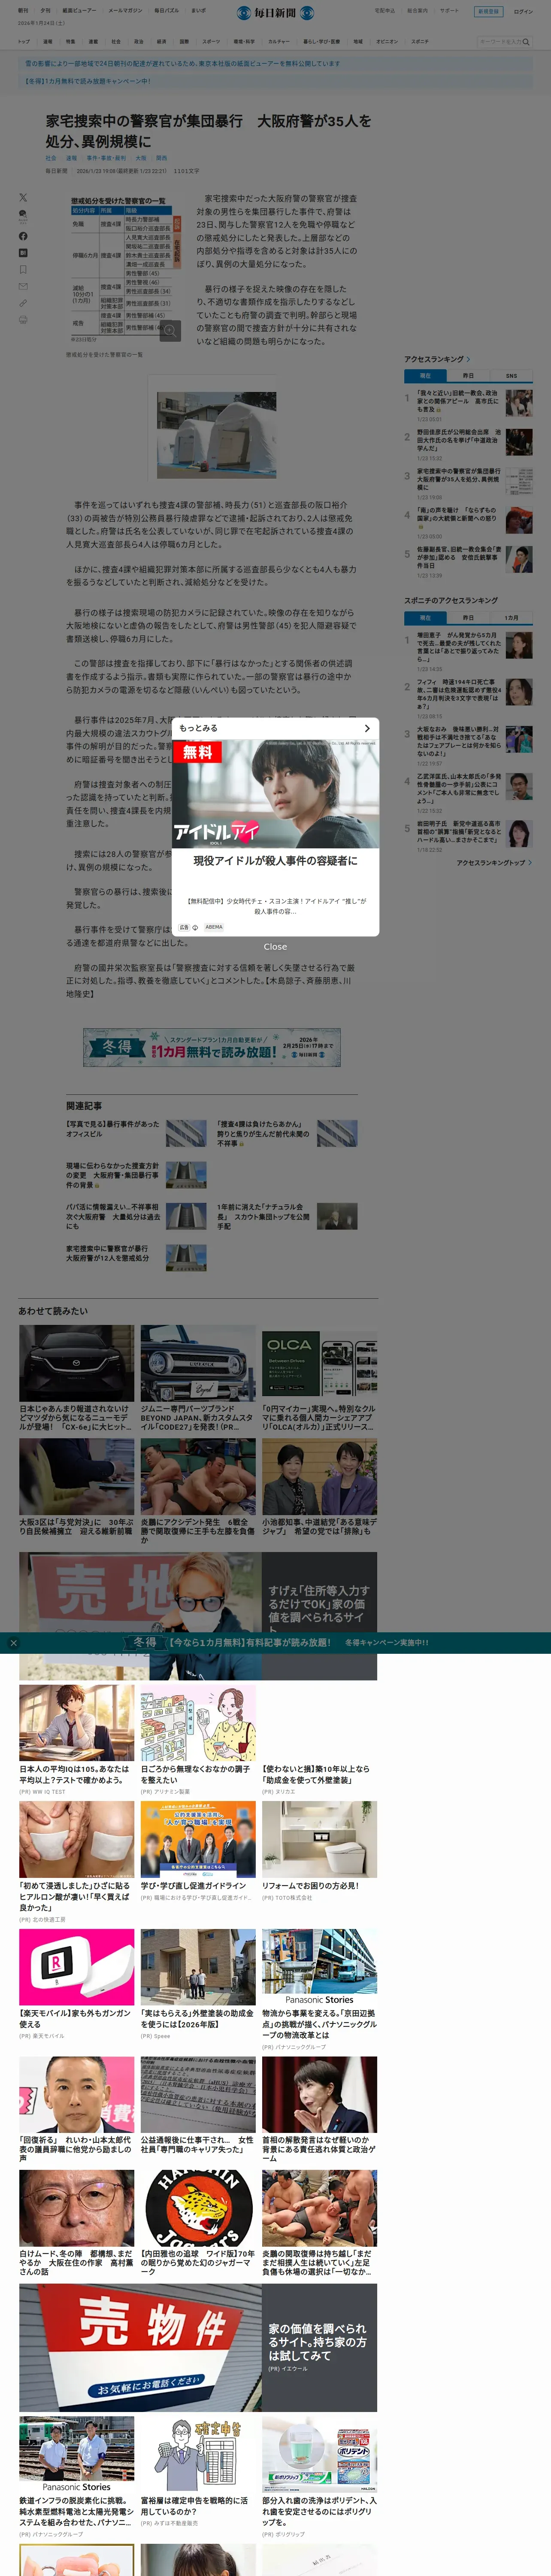Copy the article link

pyautogui.click(x=23, y=303)
